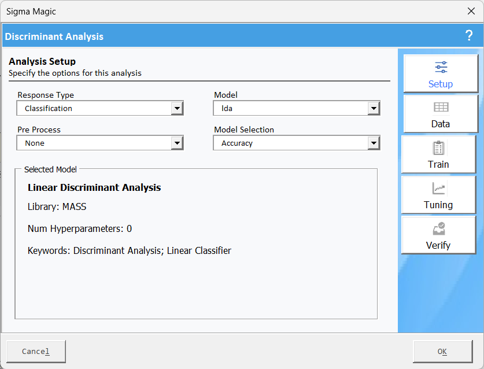Screen dimensions: 484x369
Task: Click the Train clipboard icon
Action: click(438, 147)
